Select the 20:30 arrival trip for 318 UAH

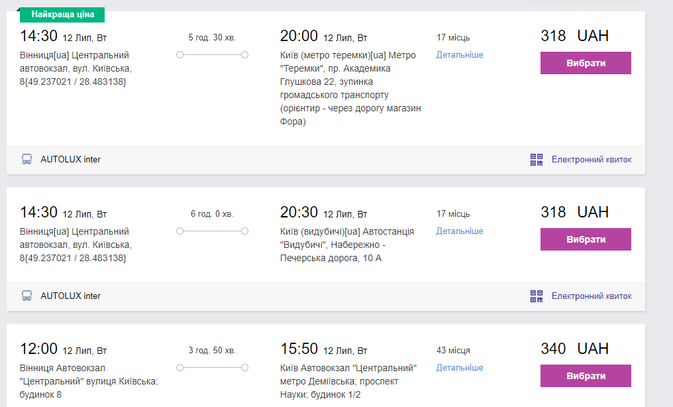pyautogui.click(x=586, y=239)
